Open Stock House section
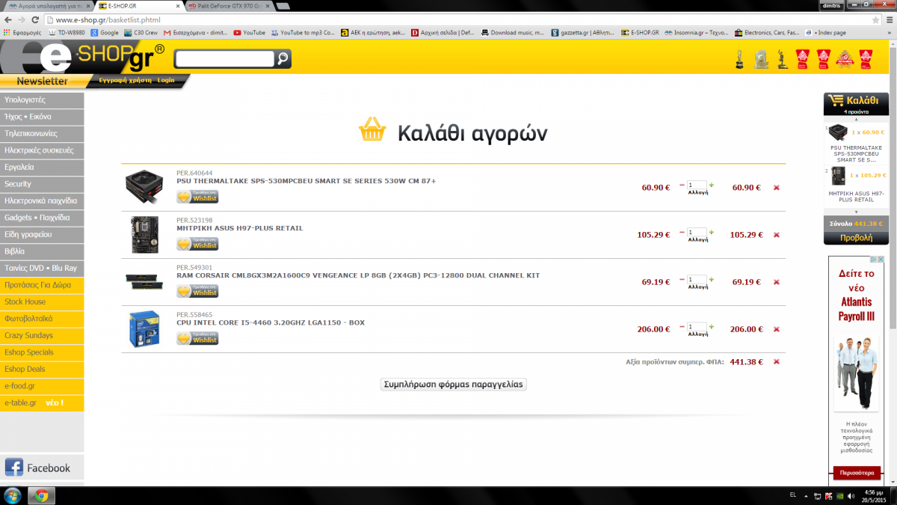The image size is (897, 505). [x=42, y=302]
